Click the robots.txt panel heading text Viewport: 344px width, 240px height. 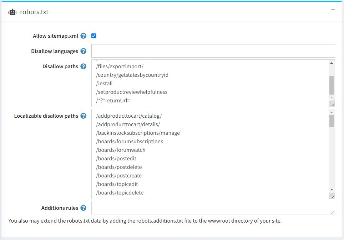pyautogui.click(x=34, y=12)
